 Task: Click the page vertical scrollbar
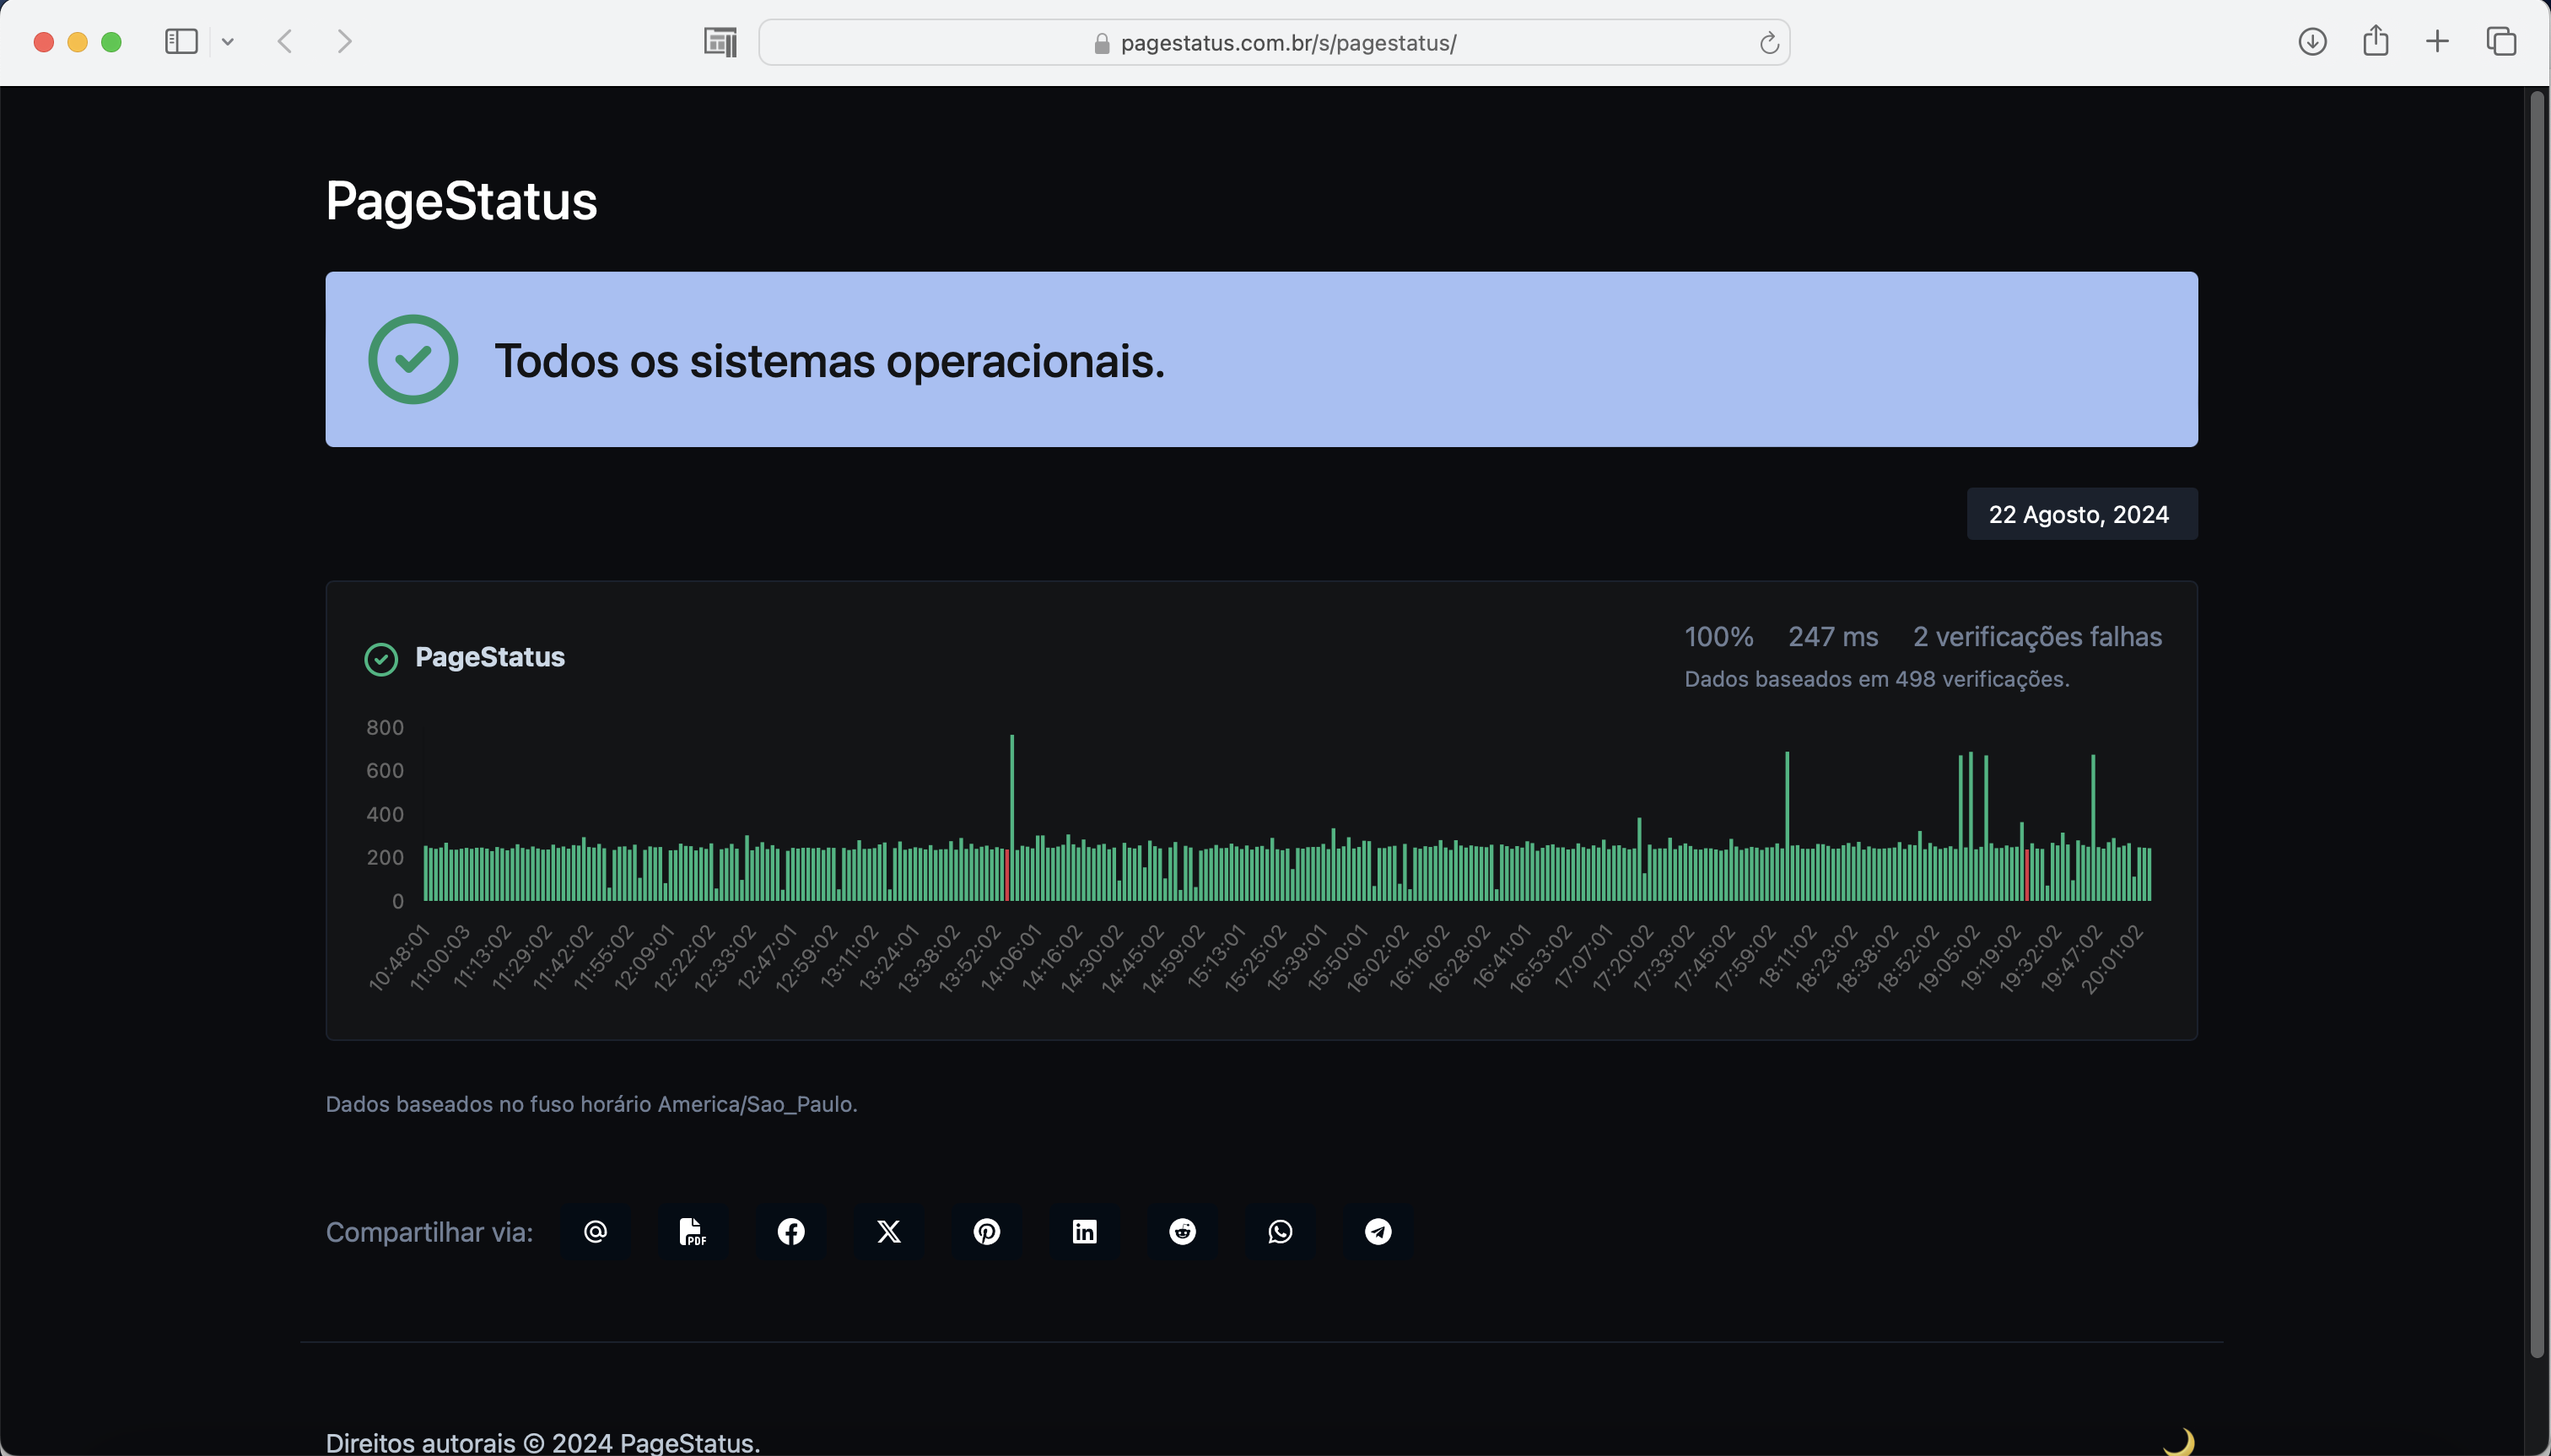tap(2536, 720)
